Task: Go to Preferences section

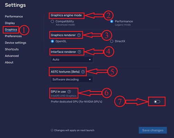Action: [13, 36]
